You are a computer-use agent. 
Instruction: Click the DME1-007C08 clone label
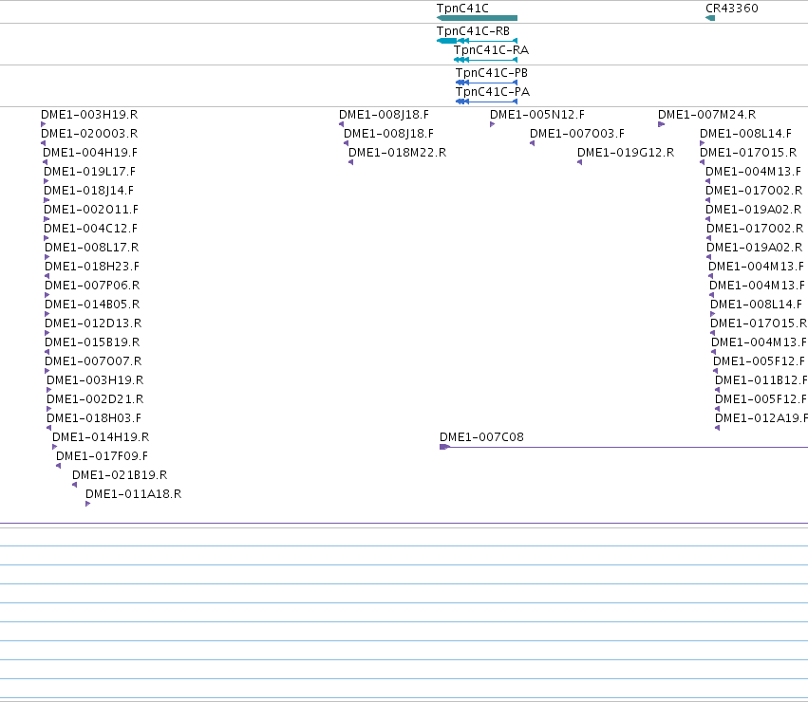coord(481,436)
